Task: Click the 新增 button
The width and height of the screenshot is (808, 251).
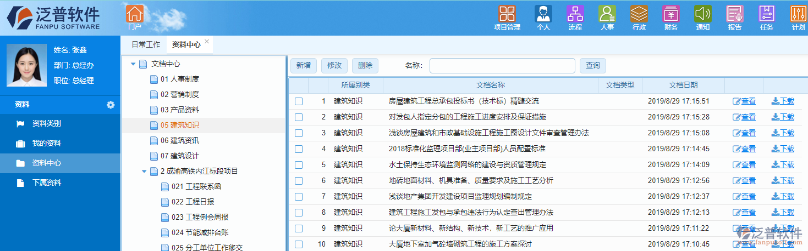Action: click(303, 66)
